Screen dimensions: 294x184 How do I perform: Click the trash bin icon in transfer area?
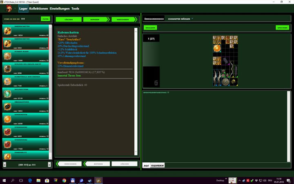[x=156, y=83]
